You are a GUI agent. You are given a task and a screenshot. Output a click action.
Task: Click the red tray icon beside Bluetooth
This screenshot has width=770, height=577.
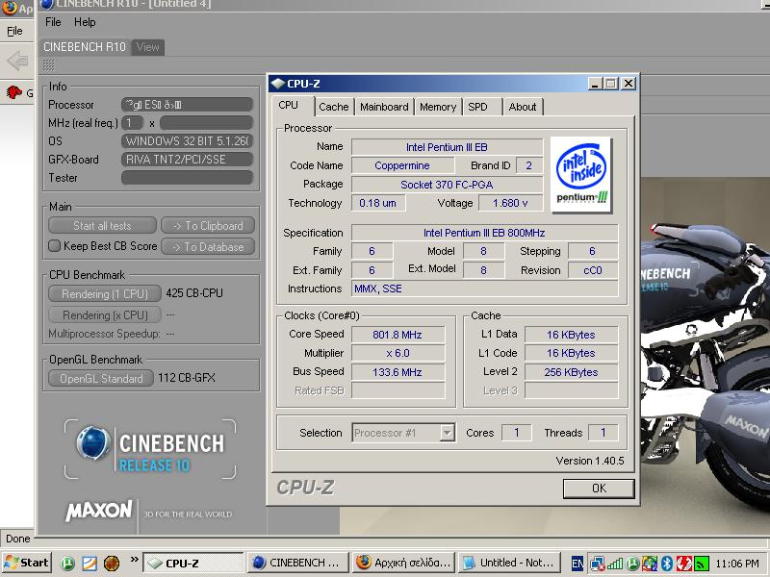(683, 564)
